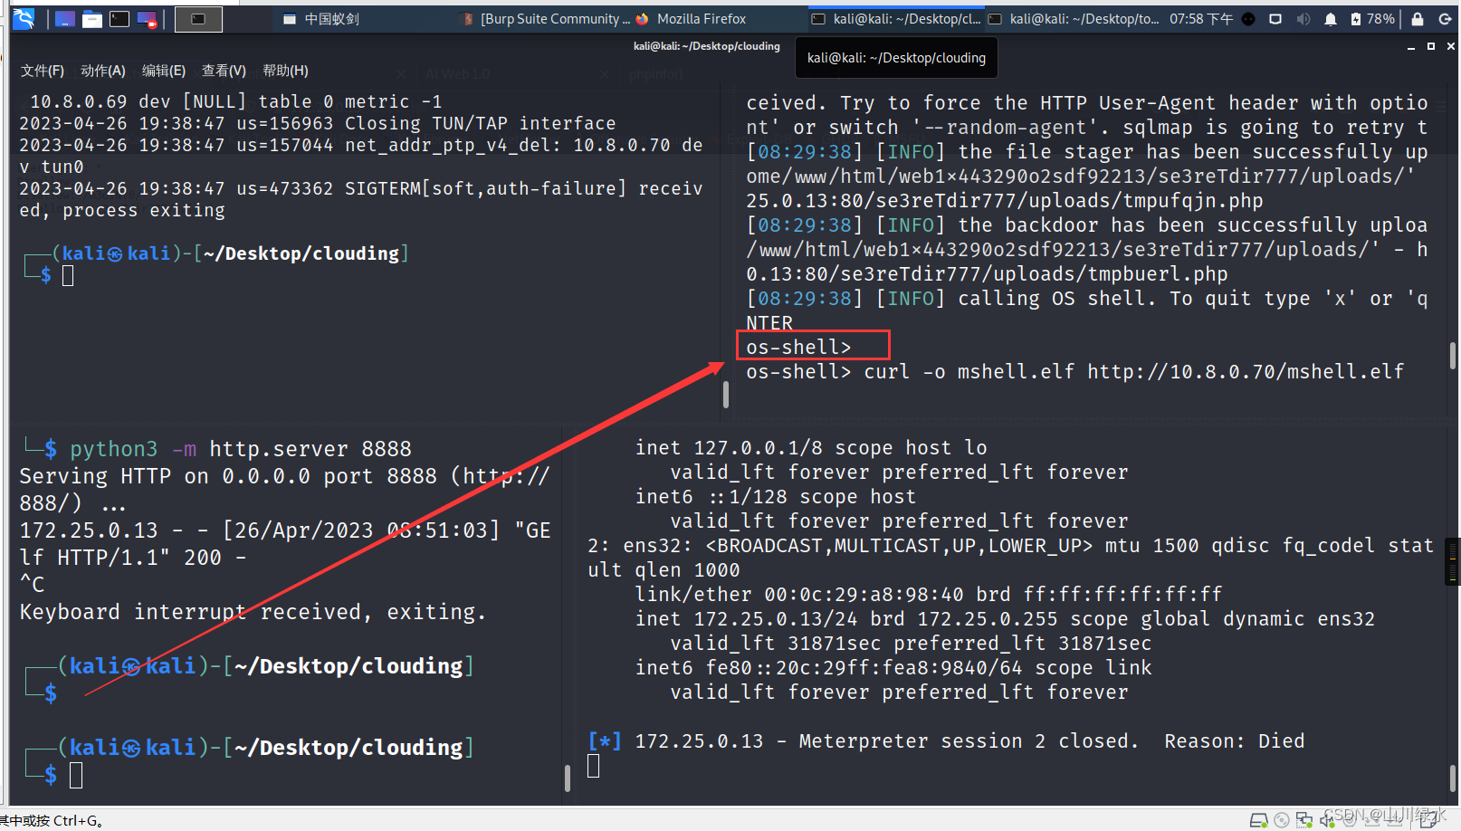Screen dimensions: 1461x831
Task: Click the bottom-left pane scrollbar handle
Action: click(x=567, y=778)
